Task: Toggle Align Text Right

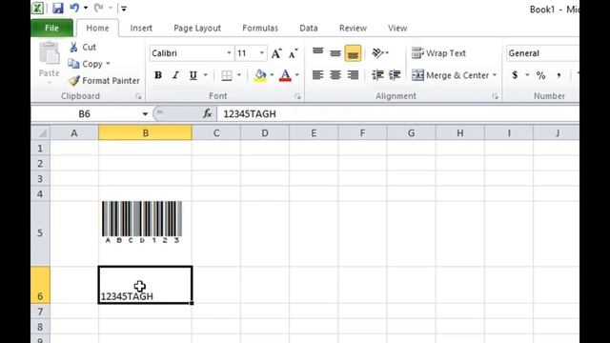Action: tap(353, 74)
